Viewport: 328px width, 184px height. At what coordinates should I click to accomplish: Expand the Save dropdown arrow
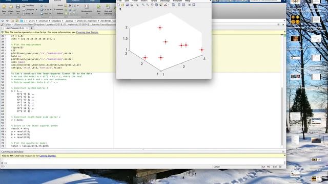click(18, 14)
